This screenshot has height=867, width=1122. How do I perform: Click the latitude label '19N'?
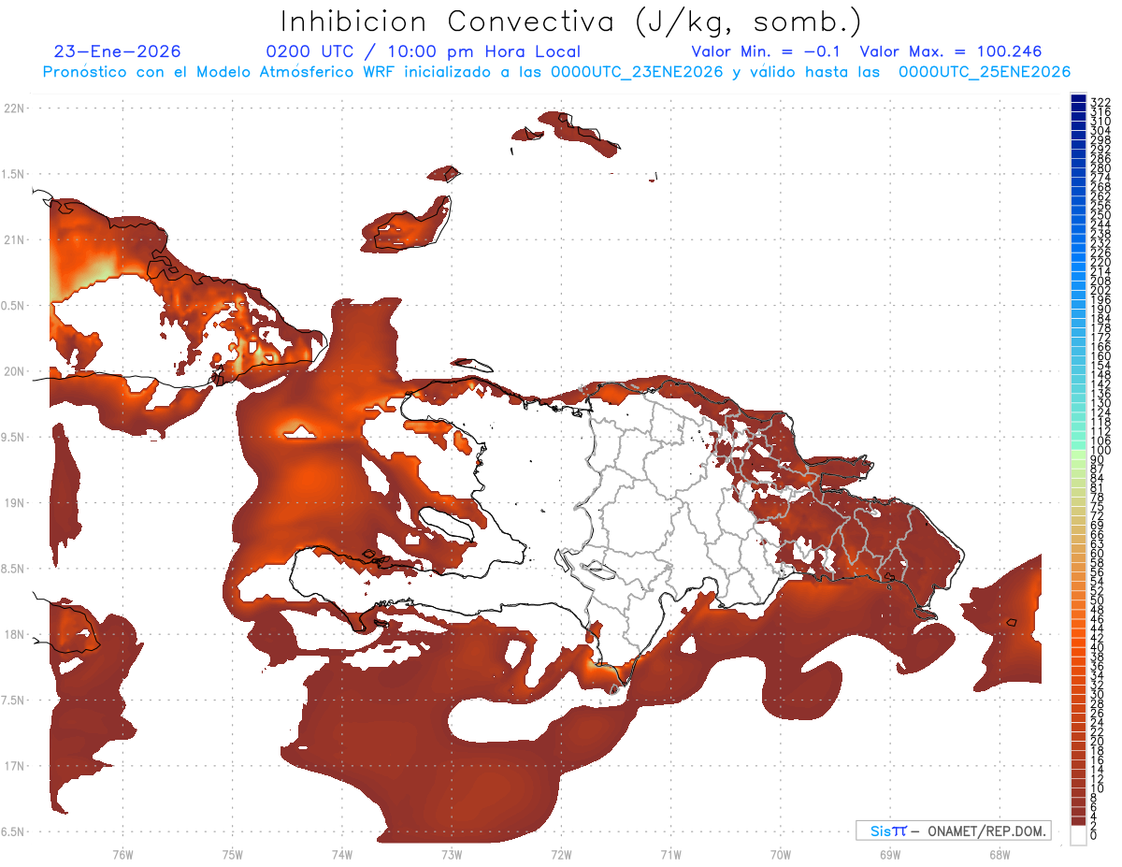pos(15,502)
